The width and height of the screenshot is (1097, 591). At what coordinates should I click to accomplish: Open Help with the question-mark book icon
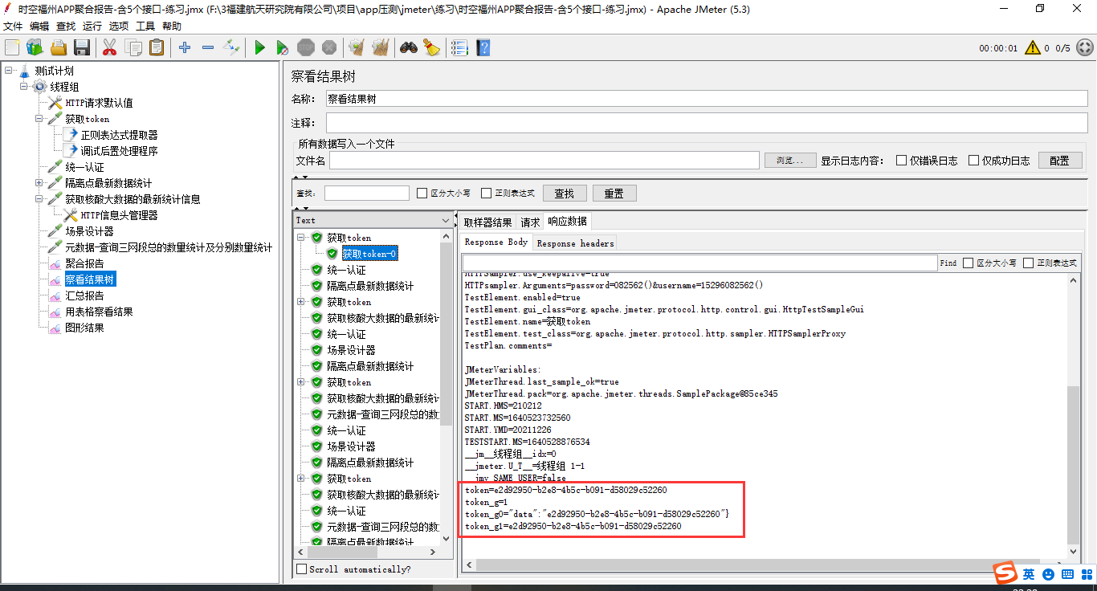pyautogui.click(x=483, y=47)
